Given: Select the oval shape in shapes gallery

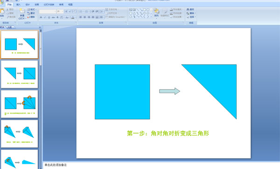Looking at the screenshot, I should click(x=148, y=10).
